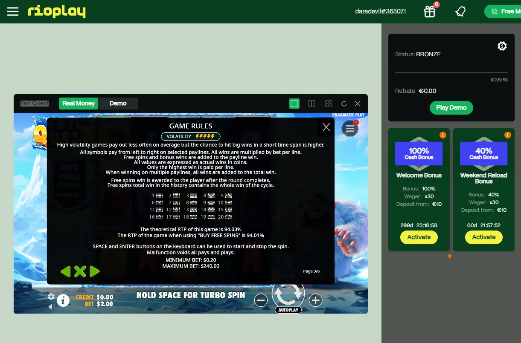Increase the bet with the plus button
This screenshot has height=343, width=521.
(x=315, y=300)
